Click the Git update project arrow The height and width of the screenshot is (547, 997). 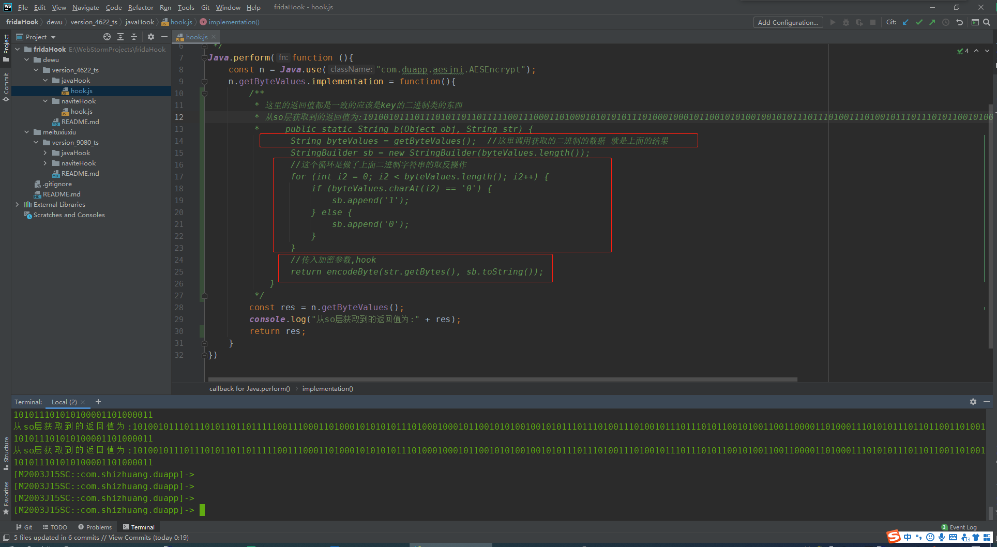tap(905, 22)
